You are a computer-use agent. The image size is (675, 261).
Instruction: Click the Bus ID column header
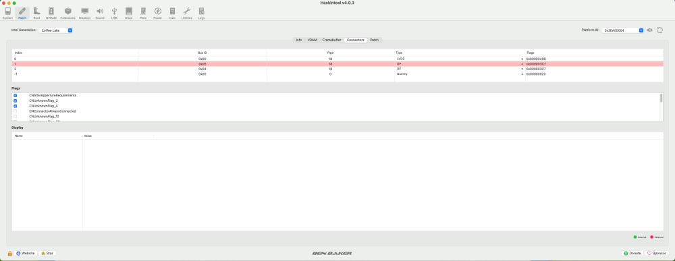click(x=202, y=53)
